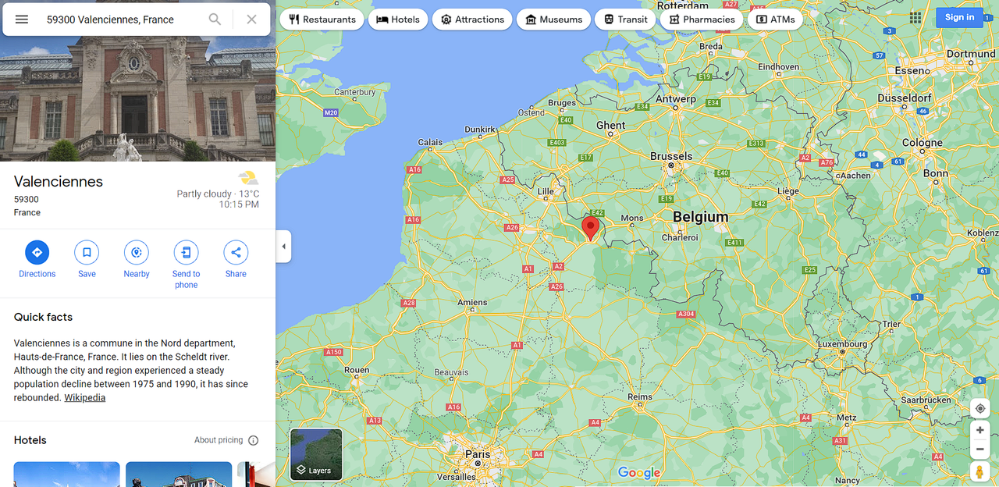Show your location button
Viewport: 999px width, 487px height.
(x=980, y=408)
